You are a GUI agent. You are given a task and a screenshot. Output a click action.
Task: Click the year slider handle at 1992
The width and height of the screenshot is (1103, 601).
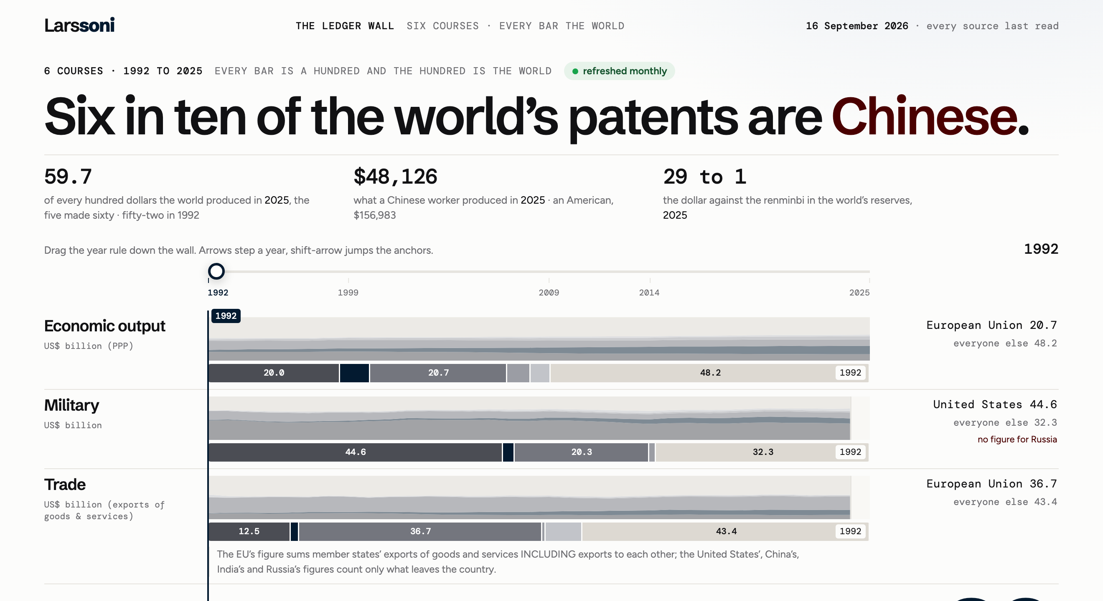216,271
